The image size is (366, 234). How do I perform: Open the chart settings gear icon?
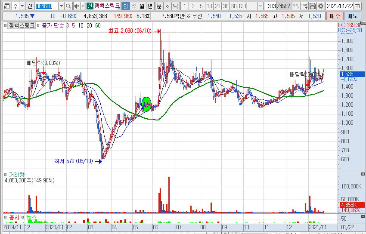[x=320, y=6]
